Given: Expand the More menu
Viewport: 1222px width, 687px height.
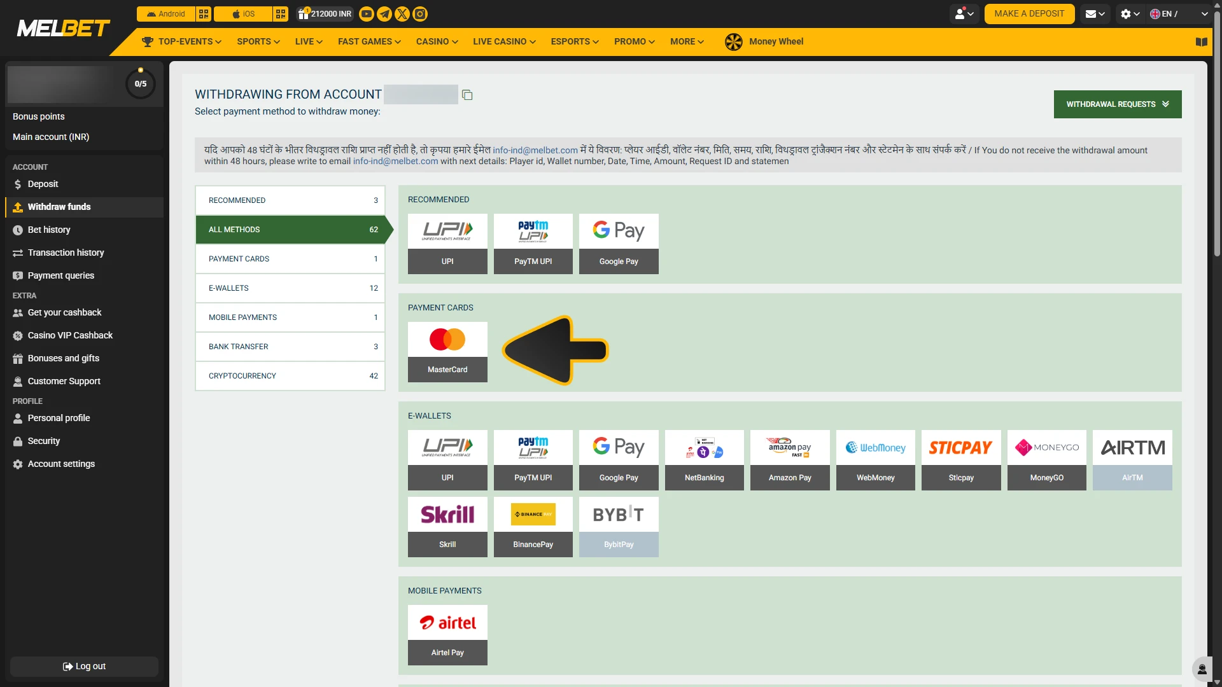Looking at the screenshot, I should pos(687,42).
